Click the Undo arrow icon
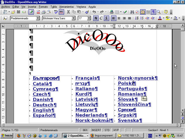 point(94,12)
